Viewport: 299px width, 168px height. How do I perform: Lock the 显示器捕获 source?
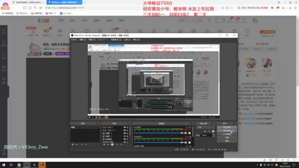[127, 139]
